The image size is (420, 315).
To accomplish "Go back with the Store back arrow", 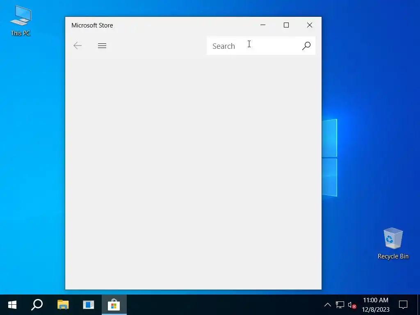I will coord(78,46).
